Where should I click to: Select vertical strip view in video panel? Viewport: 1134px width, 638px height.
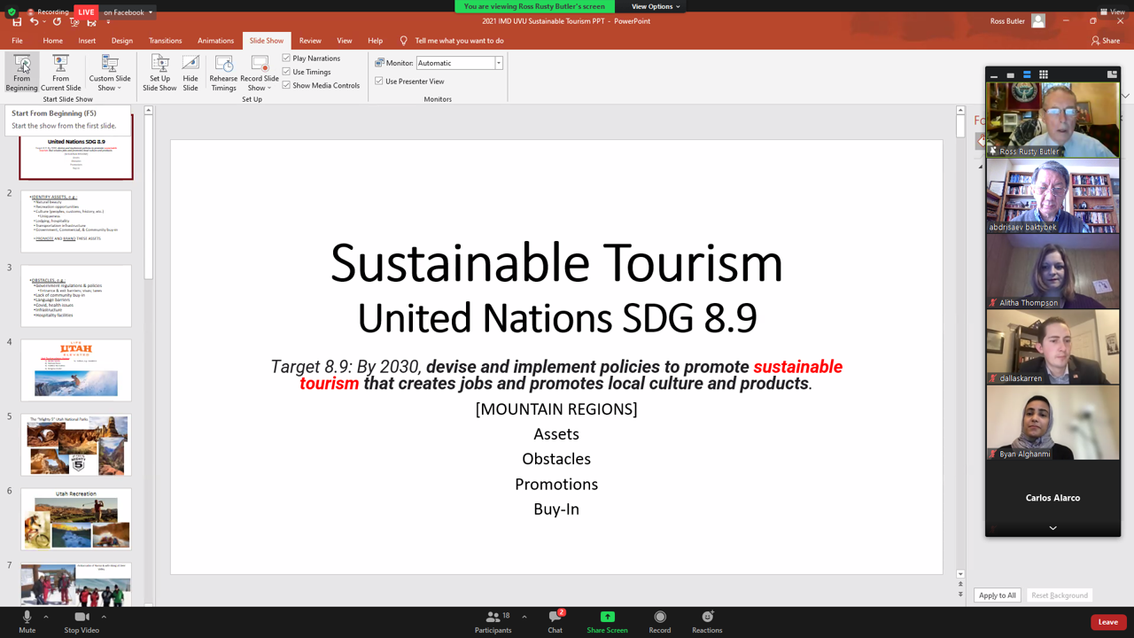point(1027,74)
